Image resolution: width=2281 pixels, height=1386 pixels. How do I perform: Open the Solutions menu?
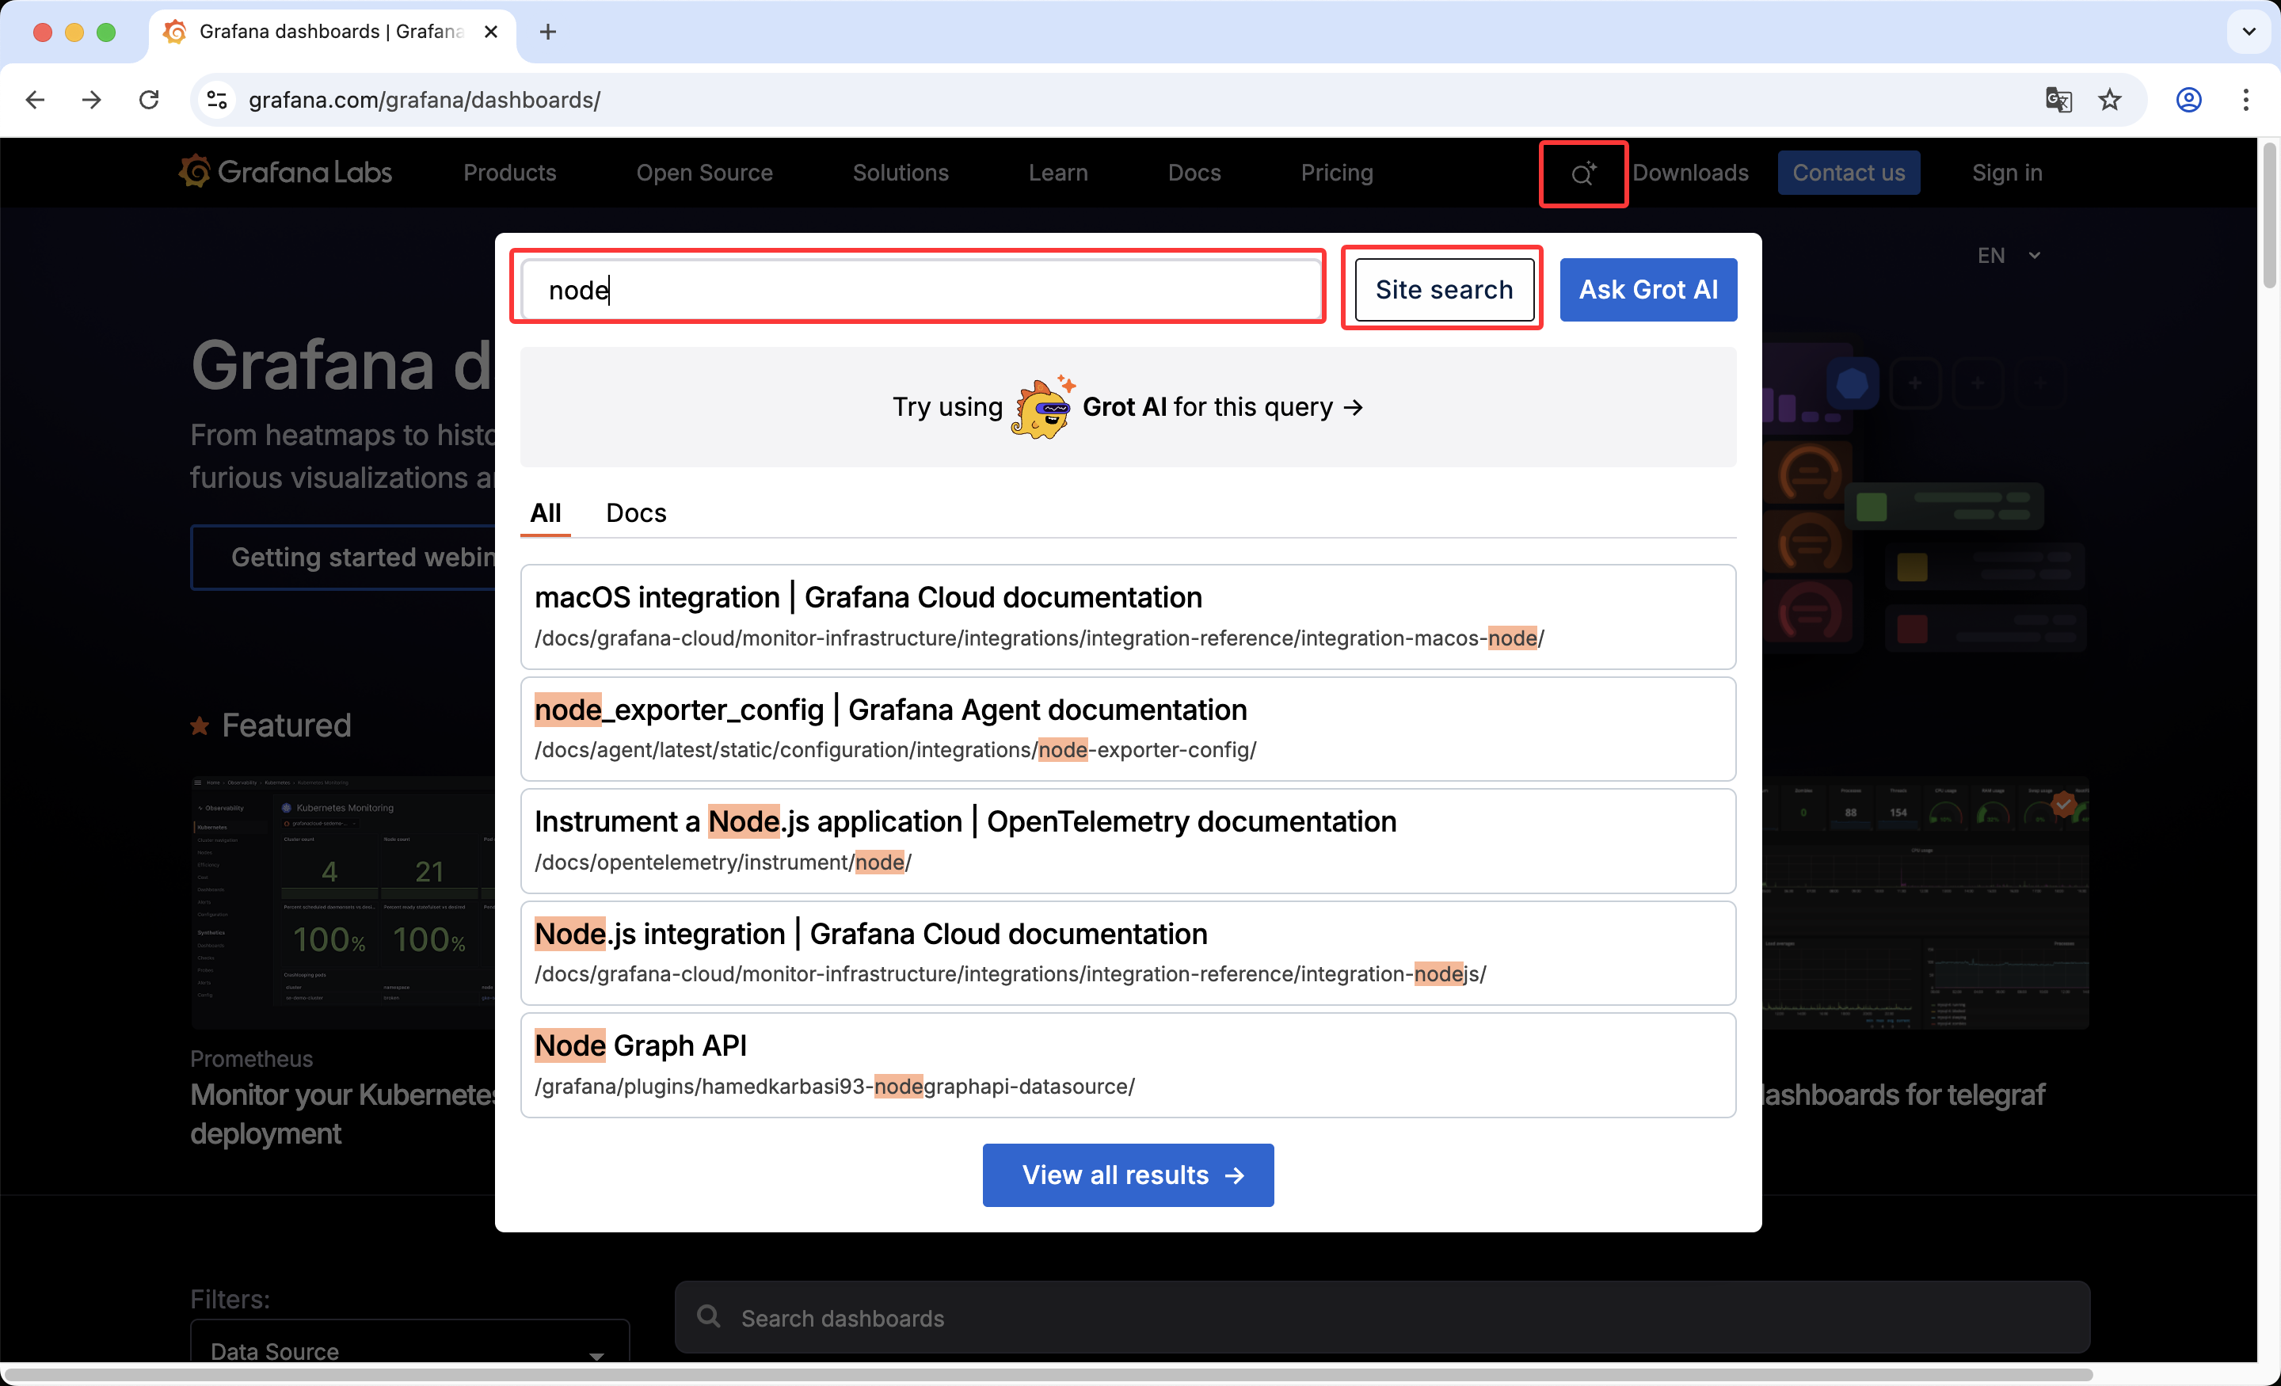point(901,173)
